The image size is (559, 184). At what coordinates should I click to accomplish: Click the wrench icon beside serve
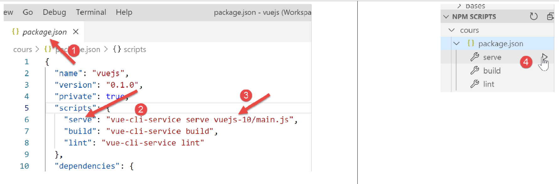coord(475,57)
